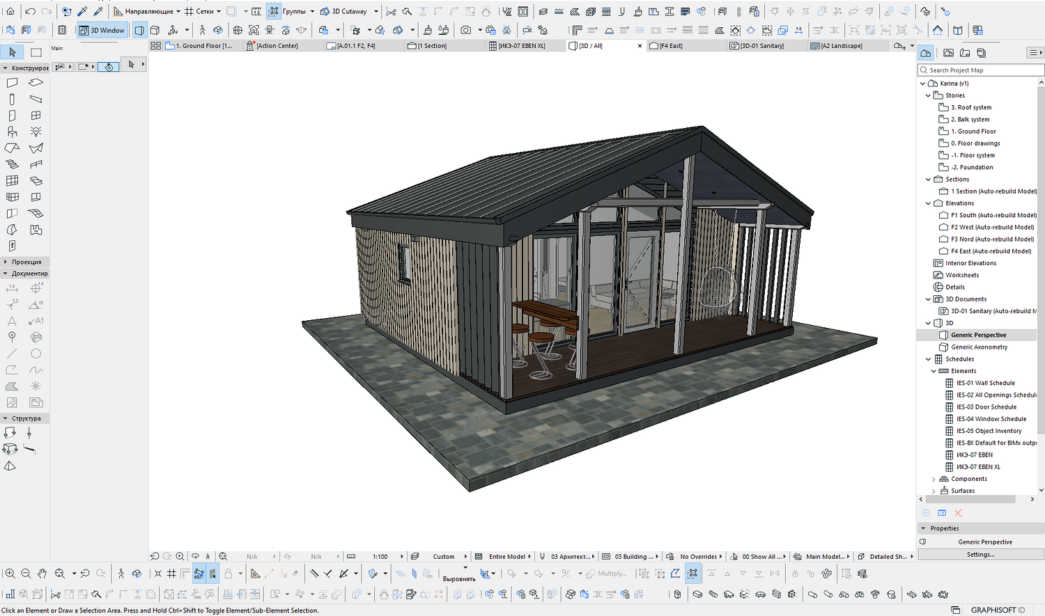Switch to the 1 Section tab

point(445,45)
